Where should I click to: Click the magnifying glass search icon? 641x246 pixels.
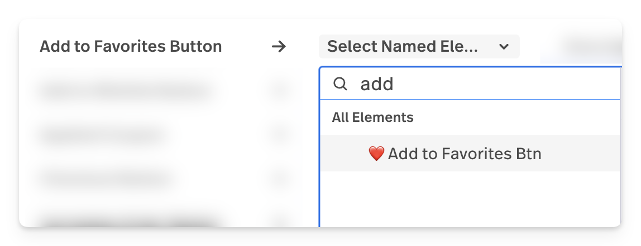340,84
